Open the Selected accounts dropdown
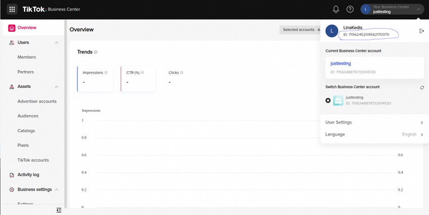 point(300,30)
